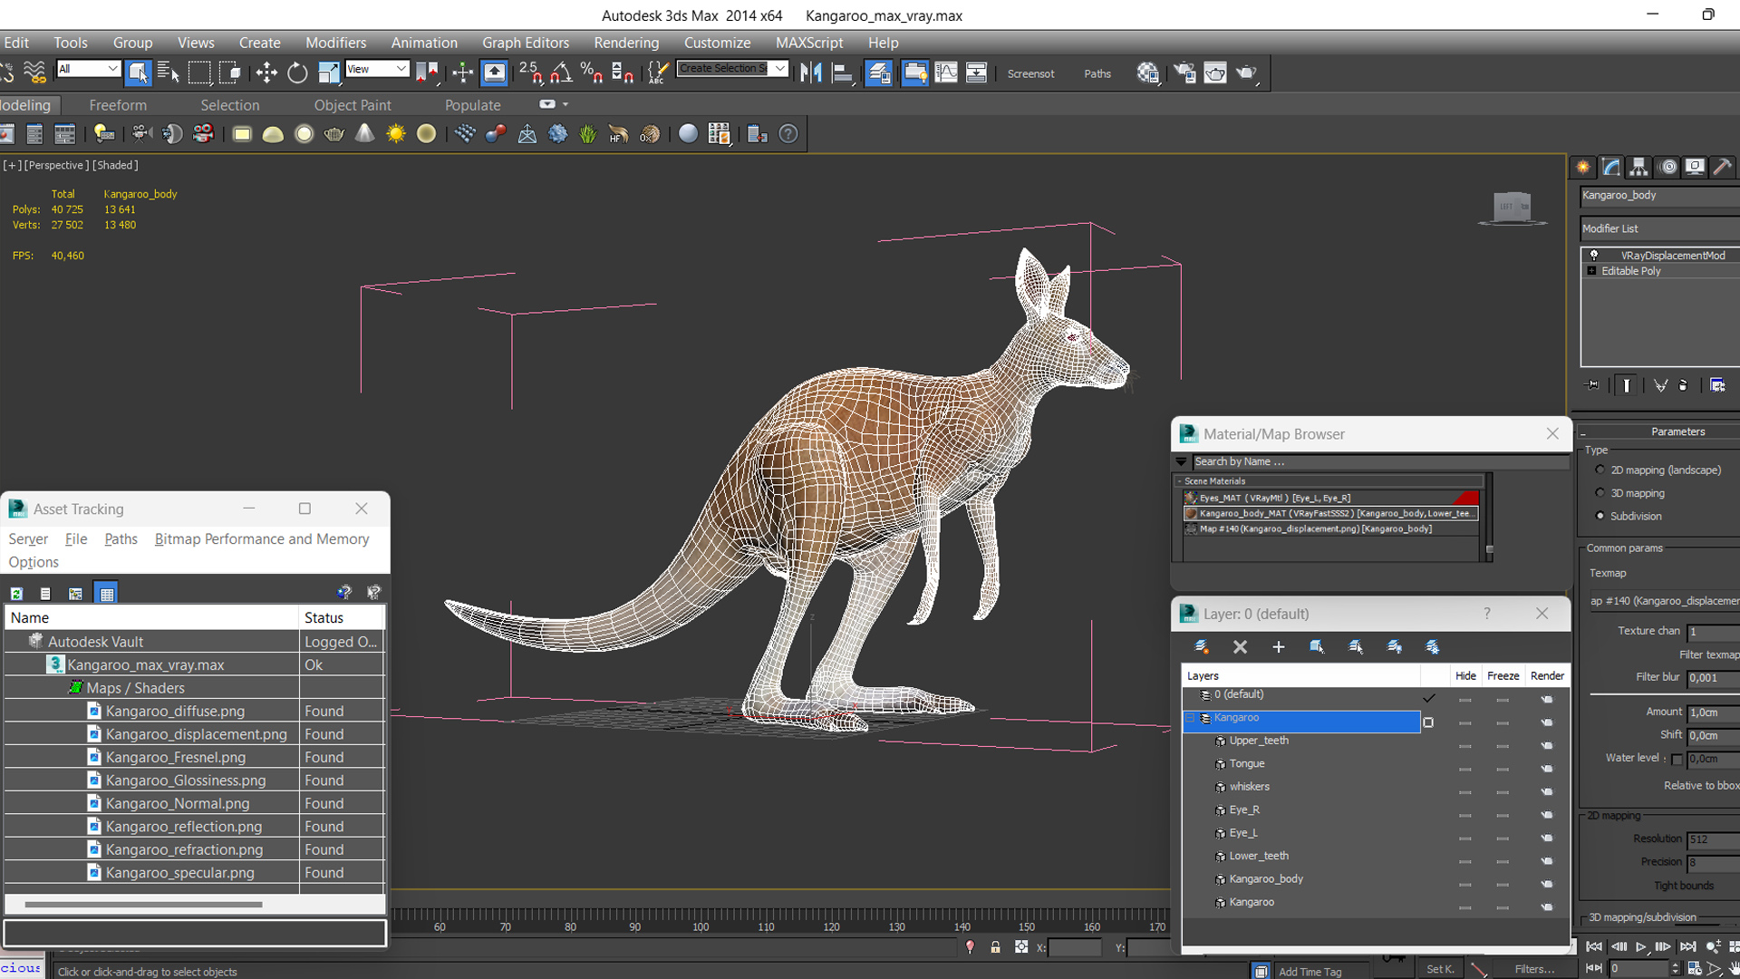Open the View coordinate system dropdown
The image size is (1740, 979).
[x=377, y=69]
